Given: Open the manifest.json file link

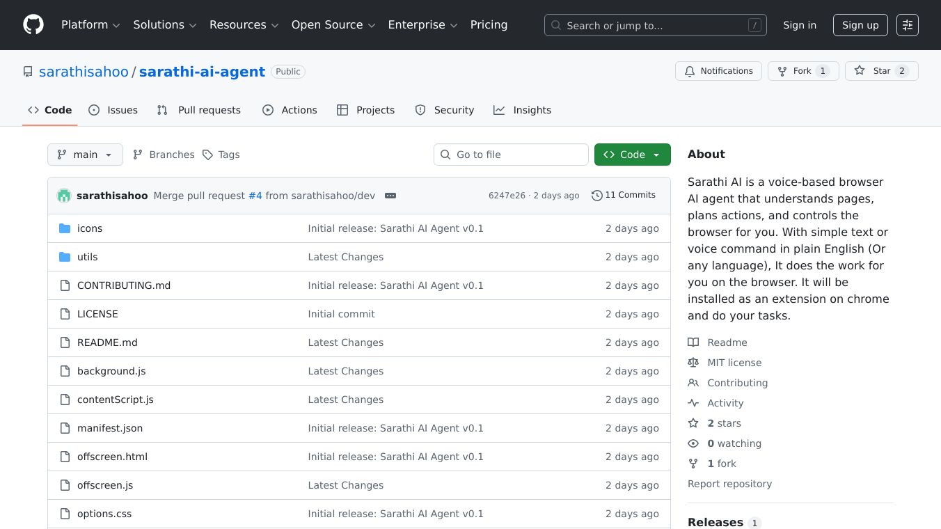Looking at the screenshot, I should (110, 428).
